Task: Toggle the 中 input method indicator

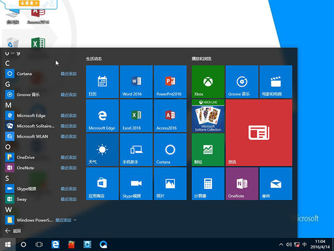Action: pos(304,244)
